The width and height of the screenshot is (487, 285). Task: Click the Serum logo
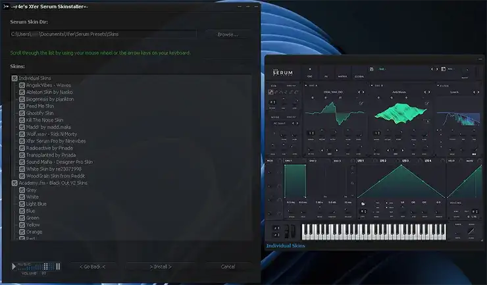(x=282, y=72)
